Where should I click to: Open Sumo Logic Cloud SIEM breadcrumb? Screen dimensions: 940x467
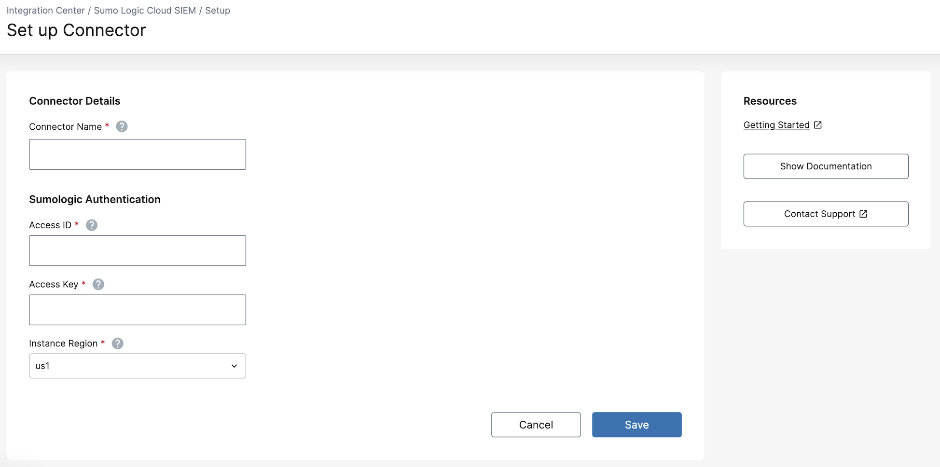tap(145, 10)
